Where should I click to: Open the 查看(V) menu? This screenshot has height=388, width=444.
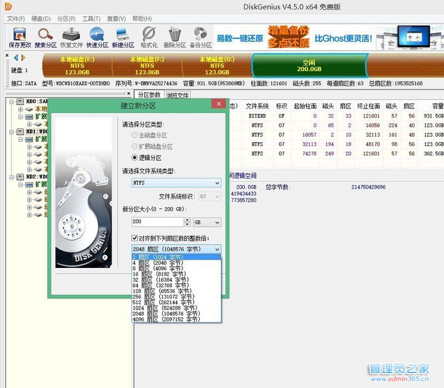pyautogui.click(x=117, y=19)
